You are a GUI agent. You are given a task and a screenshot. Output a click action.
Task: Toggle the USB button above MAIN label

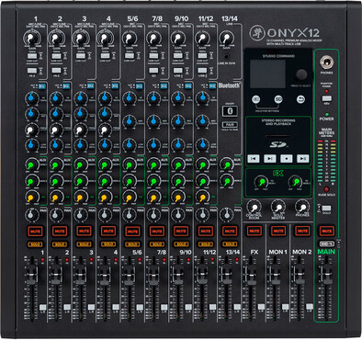point(326,244)
